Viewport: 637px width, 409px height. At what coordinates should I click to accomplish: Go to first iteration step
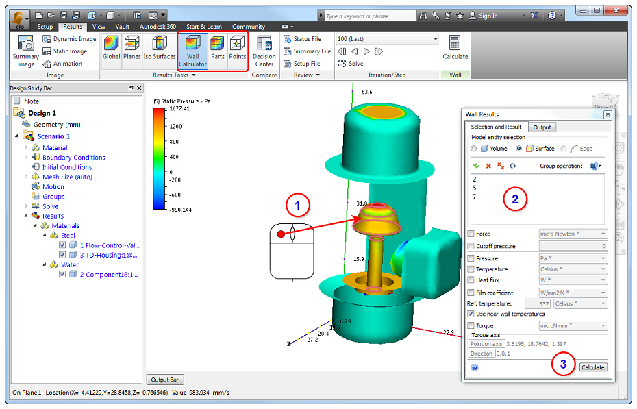point(342,51)
